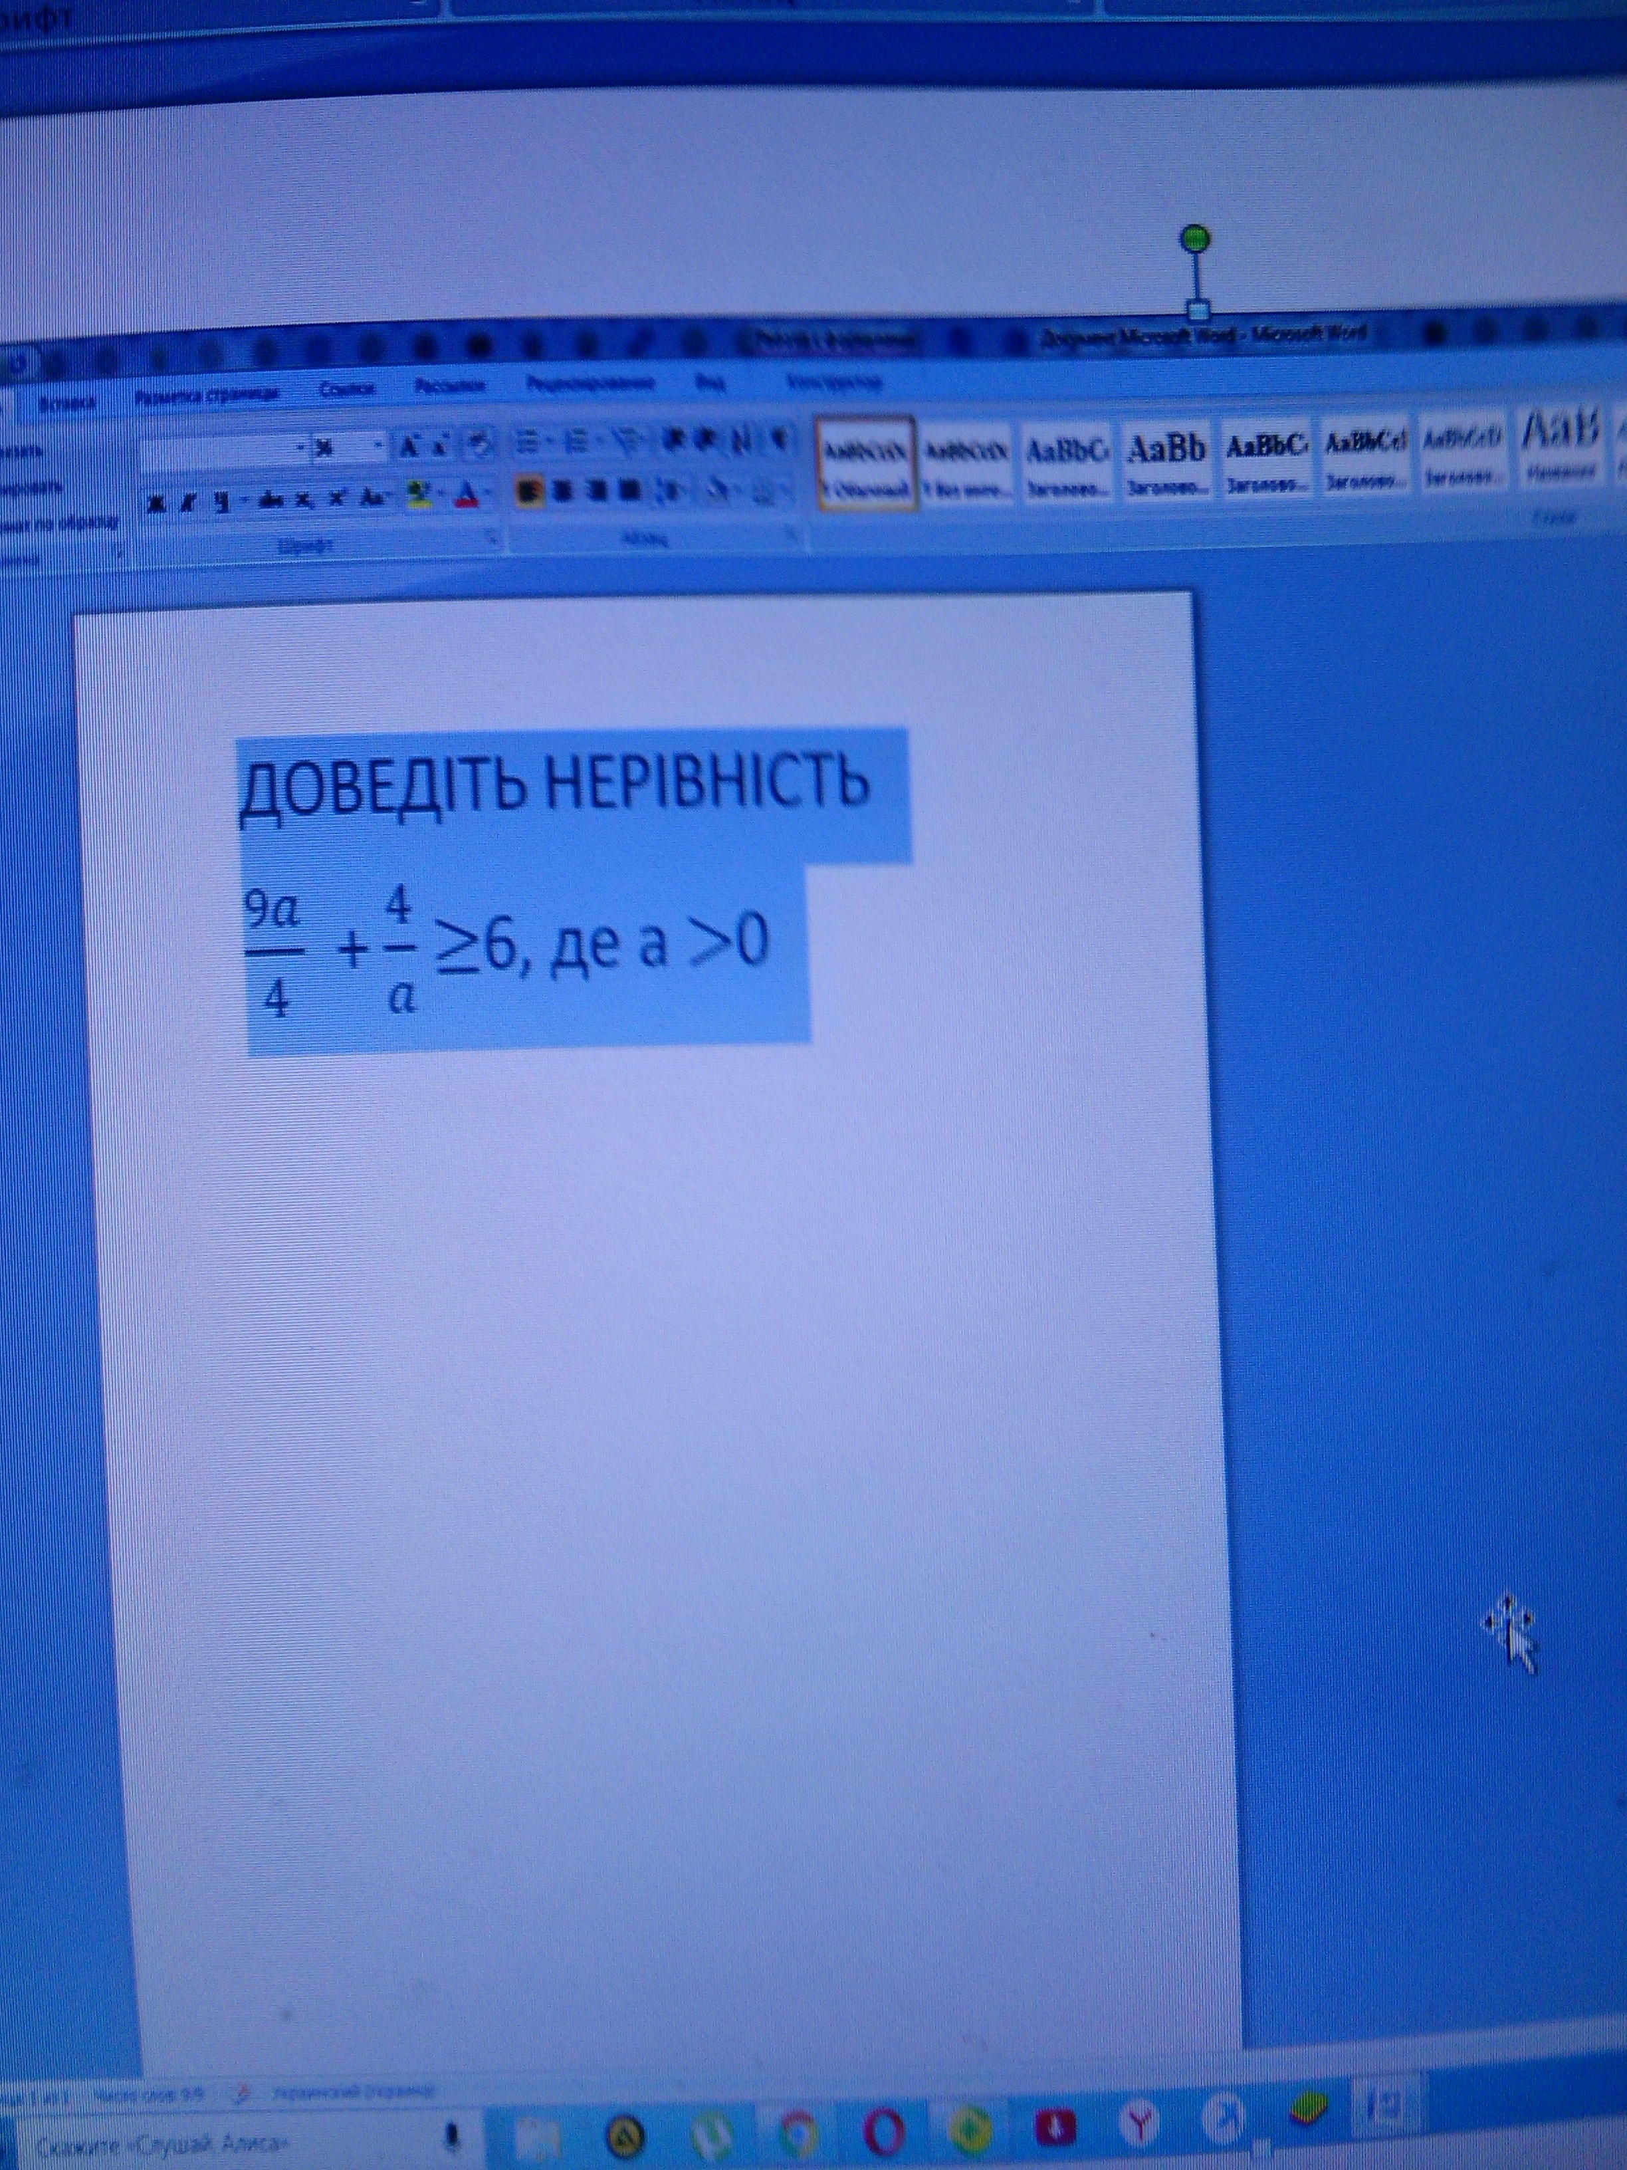
Task: Click the microphone icon in the taskbar
Action: [452, 2135]
